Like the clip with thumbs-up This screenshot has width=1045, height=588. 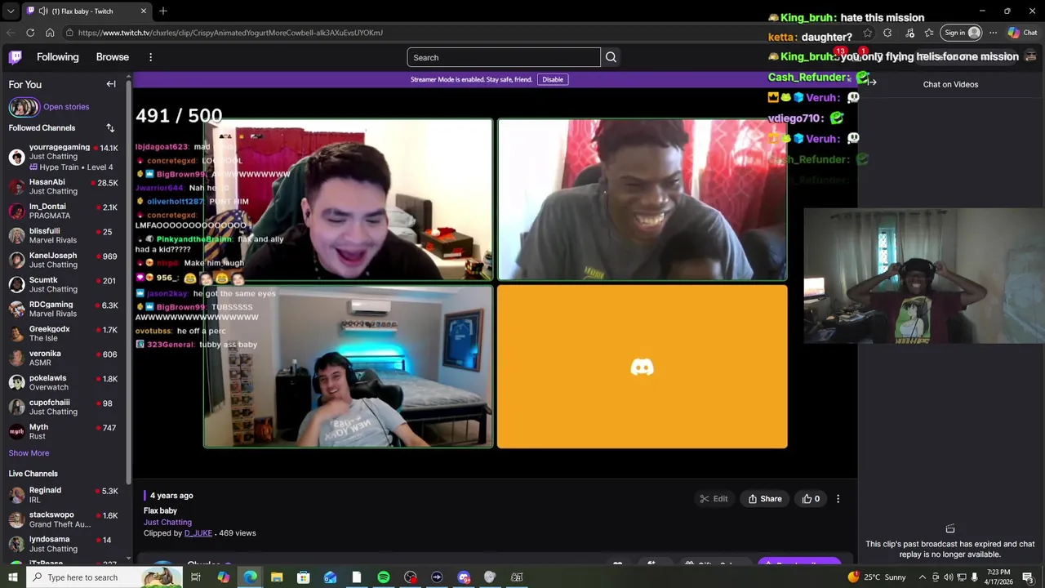[x=811, y=499]
